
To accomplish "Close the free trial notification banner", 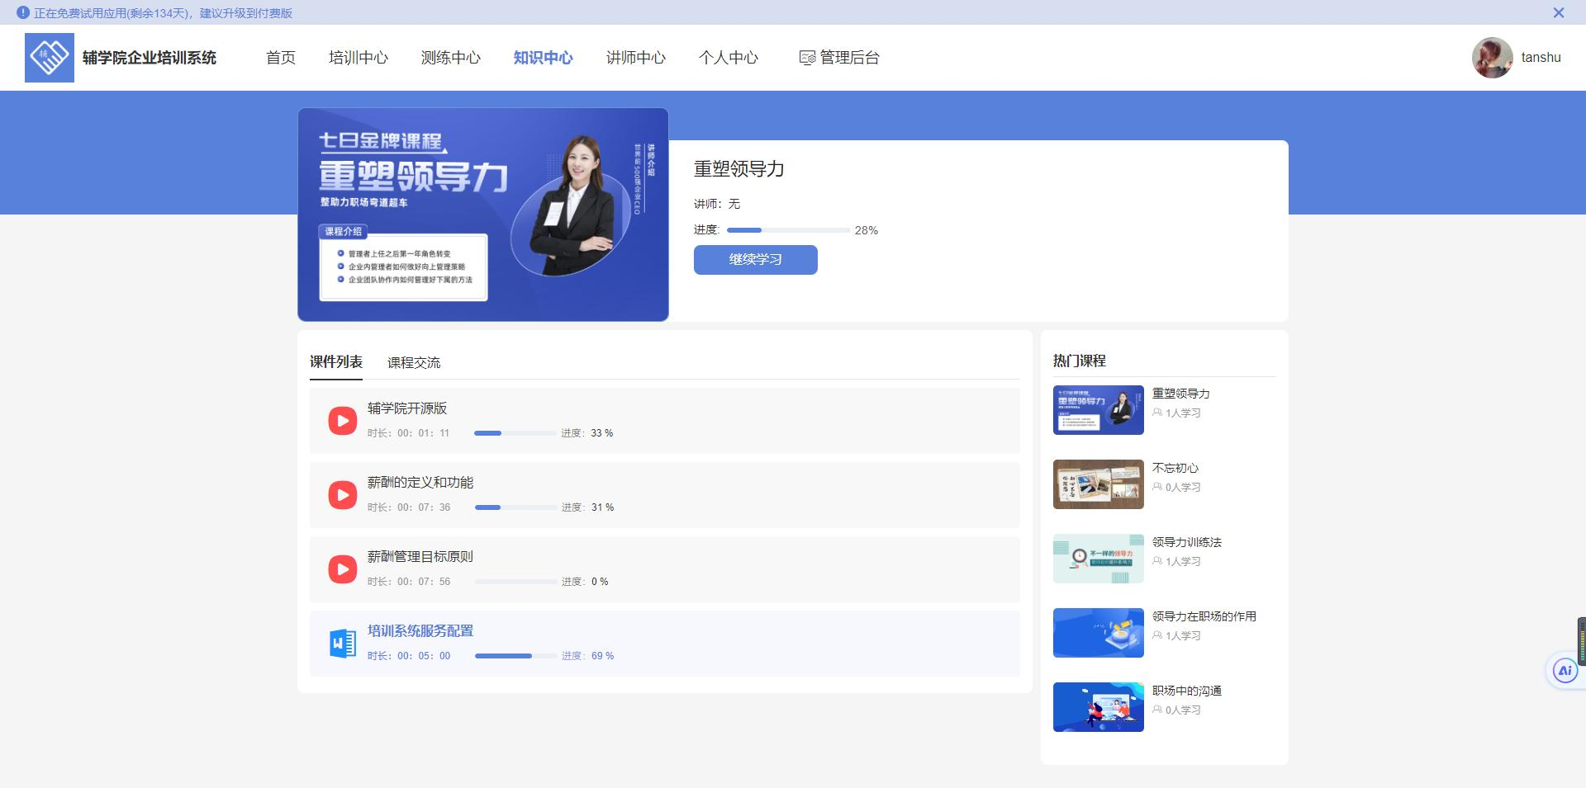I will (x=1559, y=12).
